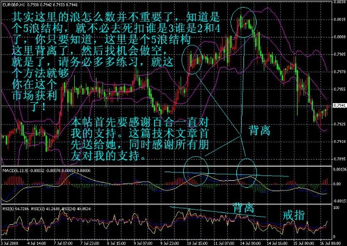Select the smaller cyan ellipse on price chart
This screenshot has height=246, width=347.
coord(195,57)
